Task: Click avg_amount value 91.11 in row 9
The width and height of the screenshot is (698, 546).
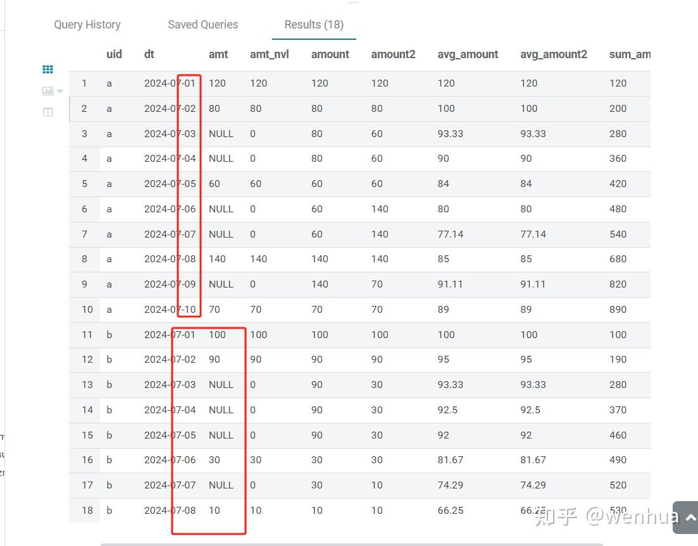Action: pos(450,284)
